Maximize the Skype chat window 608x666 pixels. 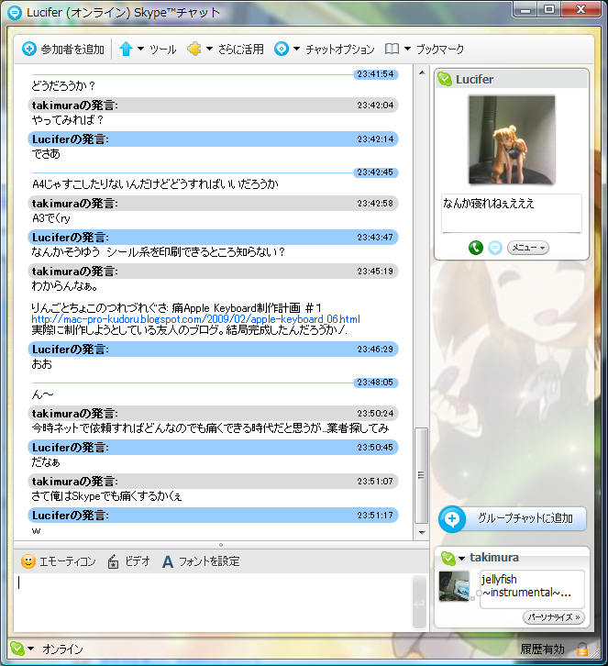click(x=549, y=9)
